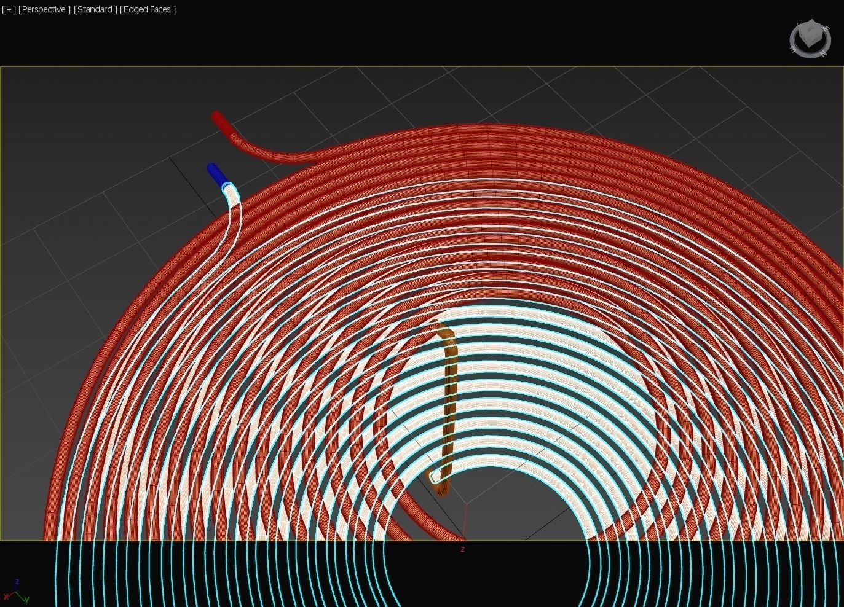Open the [+] viewport general menu
The image size is (844, 607).
click(9, 9)
